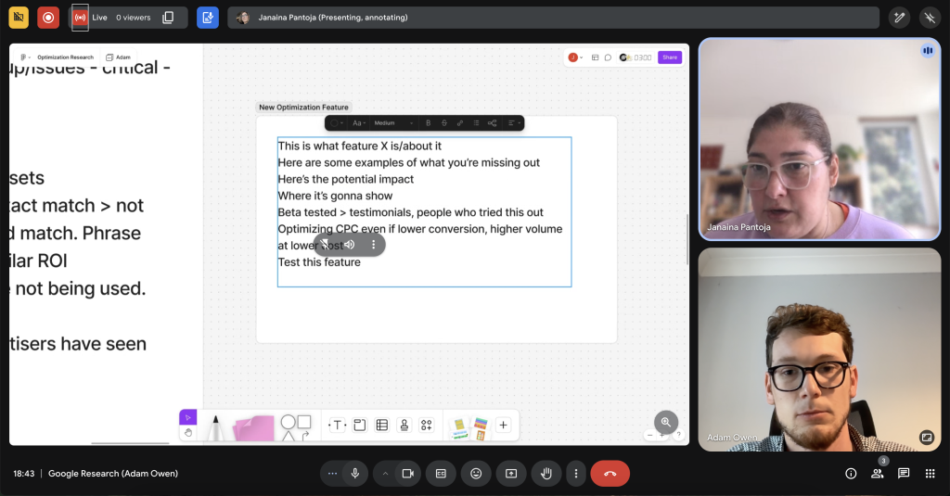
Task: Toggle the microphone mute button
Action: tap(354, 474)
